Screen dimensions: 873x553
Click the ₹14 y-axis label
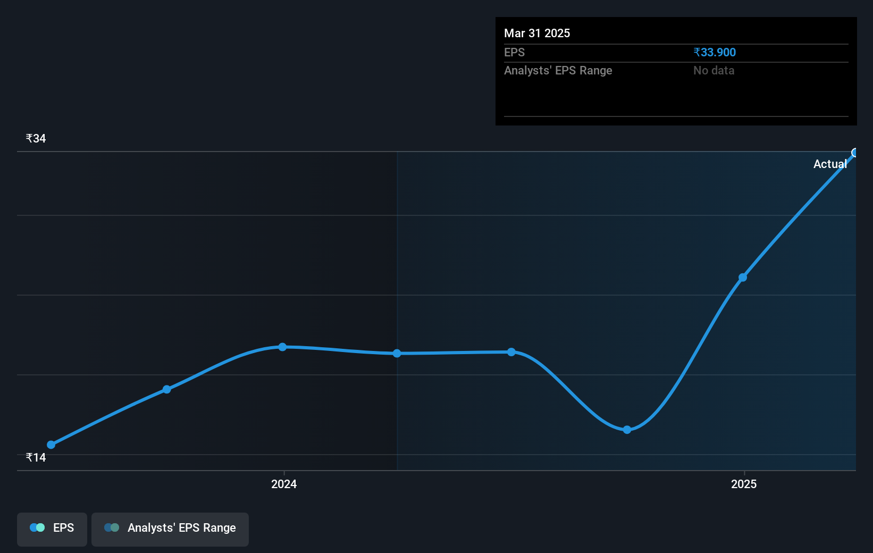pyautogui.click(x=36, y=458)
